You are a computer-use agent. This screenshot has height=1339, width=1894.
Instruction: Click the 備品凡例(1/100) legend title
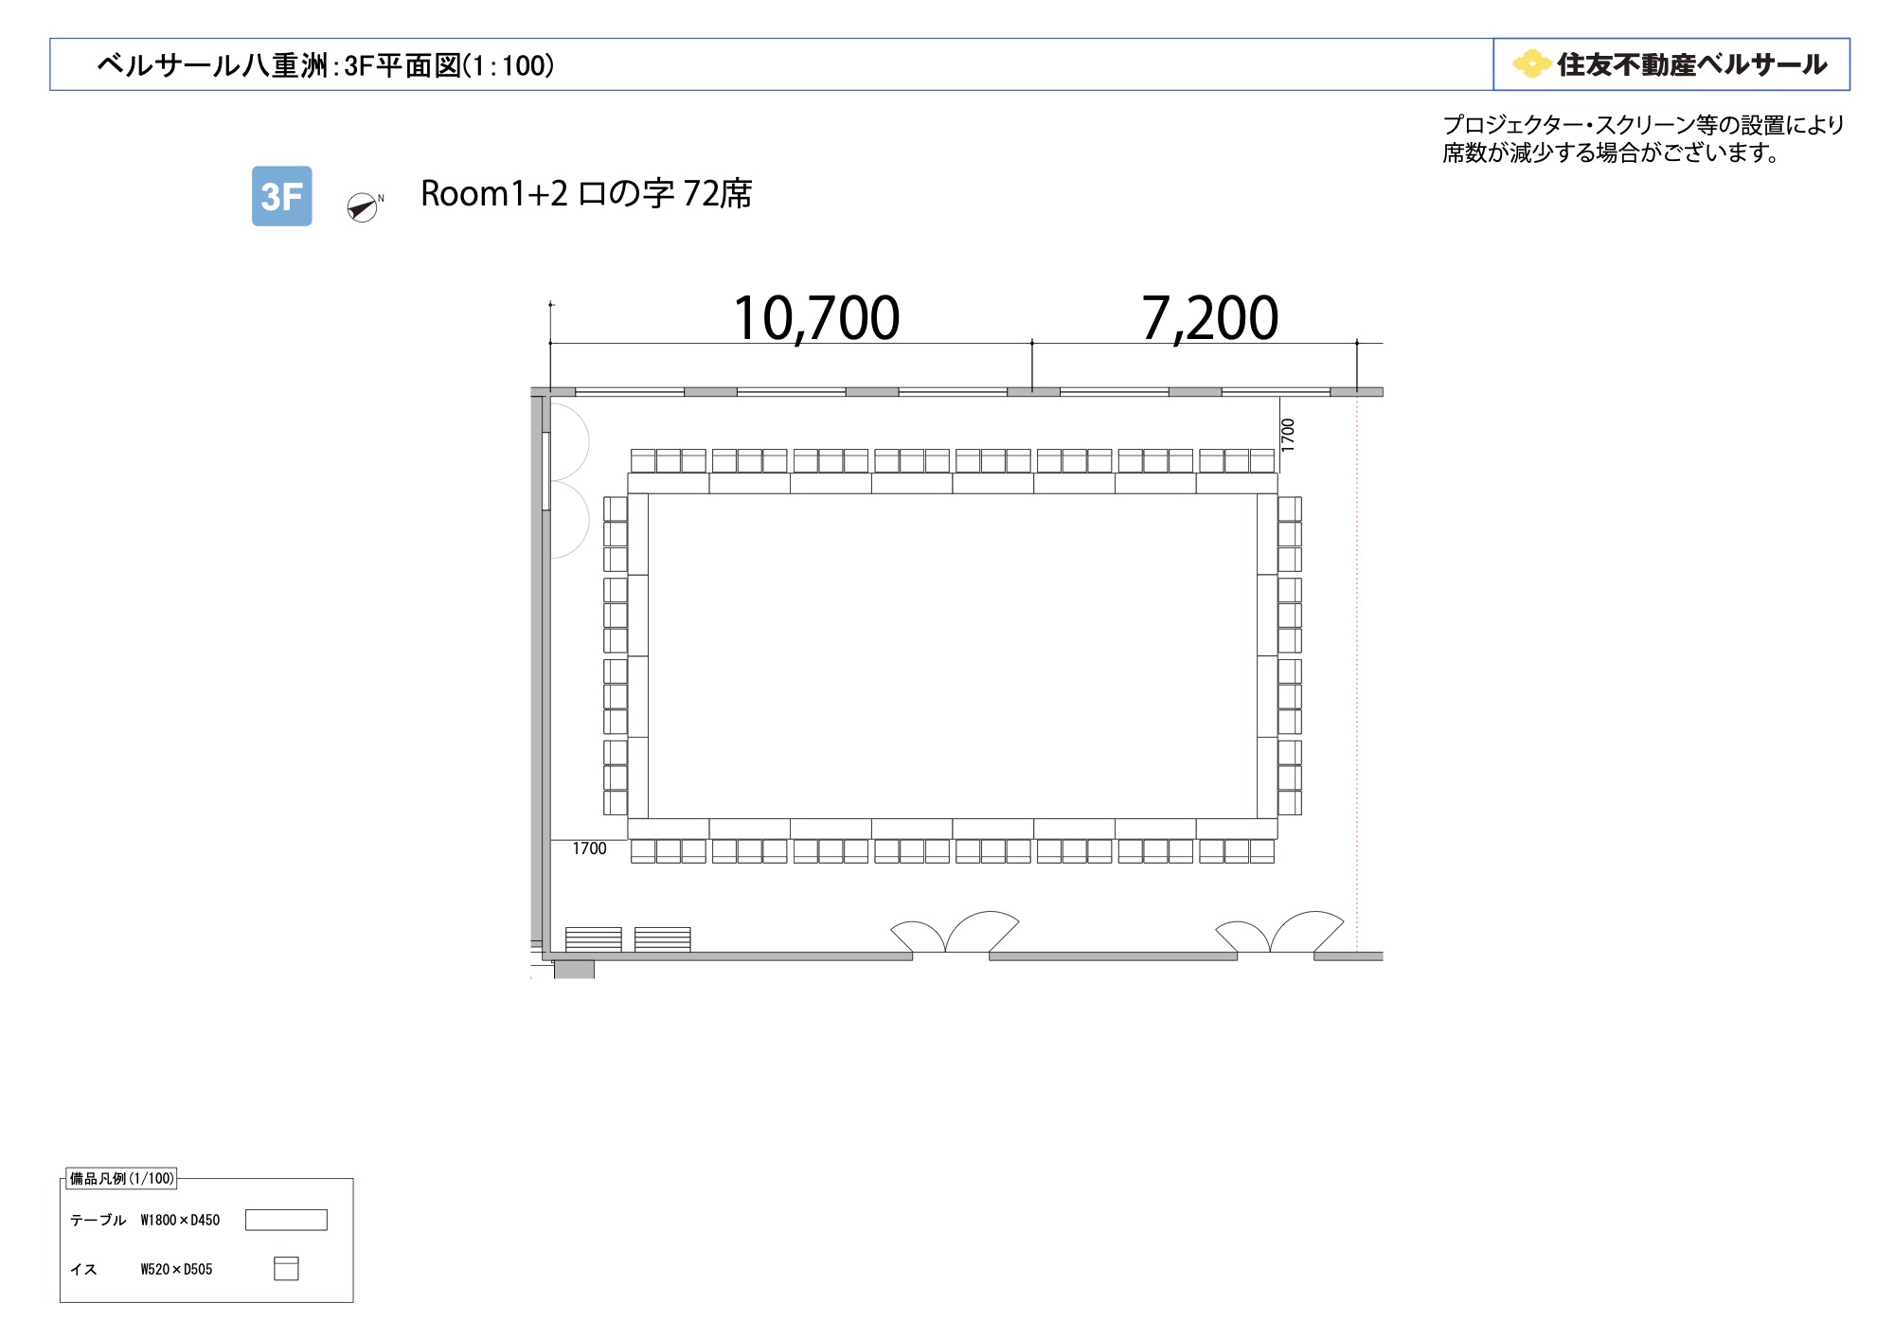coord(122,1179)
